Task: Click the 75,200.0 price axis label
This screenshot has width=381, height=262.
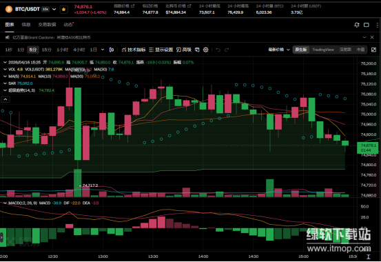Action: point(369,63)
